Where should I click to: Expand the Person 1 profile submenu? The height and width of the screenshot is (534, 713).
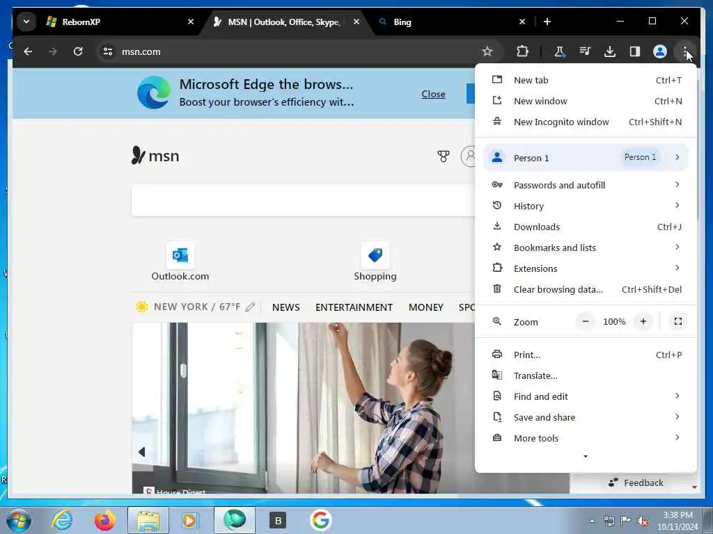pos(586,158)
